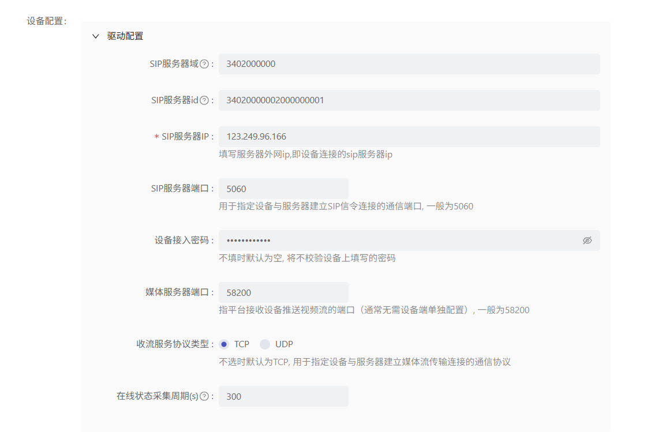
Task: Click the 在线状态采集周期 field showing 300
Action: point(283,396)
